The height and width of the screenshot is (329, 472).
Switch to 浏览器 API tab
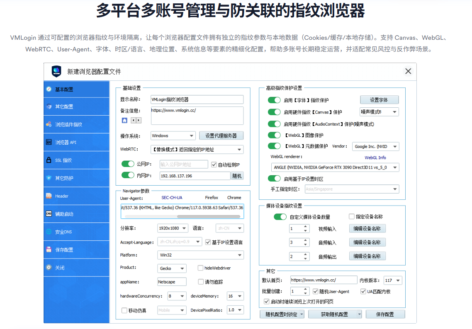click(x=76, y=142)
